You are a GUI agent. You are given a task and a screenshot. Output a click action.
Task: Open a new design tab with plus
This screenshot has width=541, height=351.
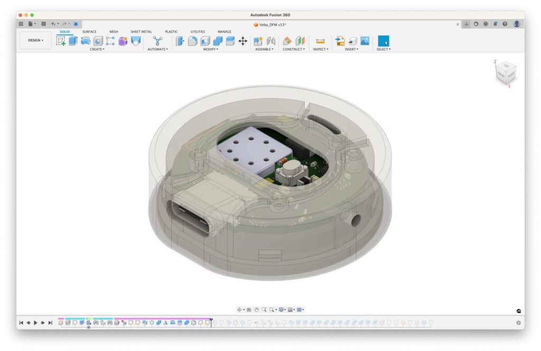tap(467, 24)
